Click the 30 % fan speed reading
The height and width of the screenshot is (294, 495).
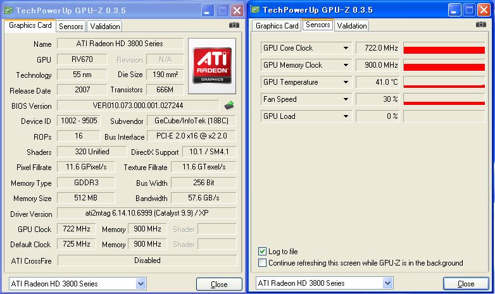pyautogui.click(x=377, y=99)
